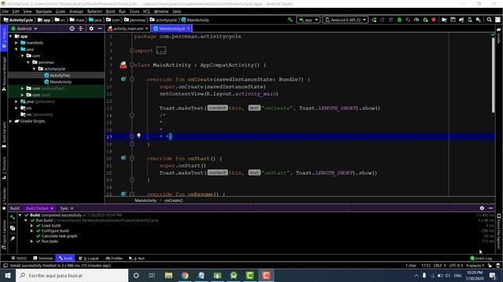Click the Make Project hammer icon
Viewport: 503px width, 282px height.
click(x=290, y=20)
